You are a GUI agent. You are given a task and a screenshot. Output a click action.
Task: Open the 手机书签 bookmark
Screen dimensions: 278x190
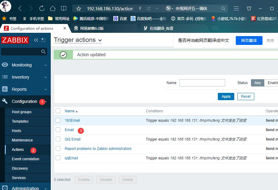(x=34, y=19)
